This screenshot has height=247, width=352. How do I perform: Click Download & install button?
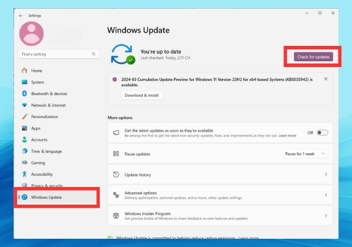click(x=141, y=95)
